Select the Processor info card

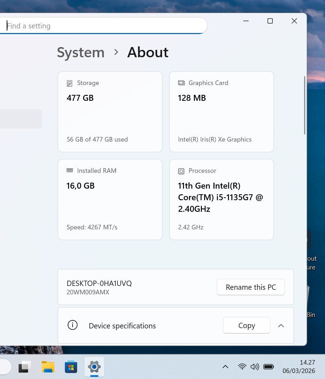point(222,200)
